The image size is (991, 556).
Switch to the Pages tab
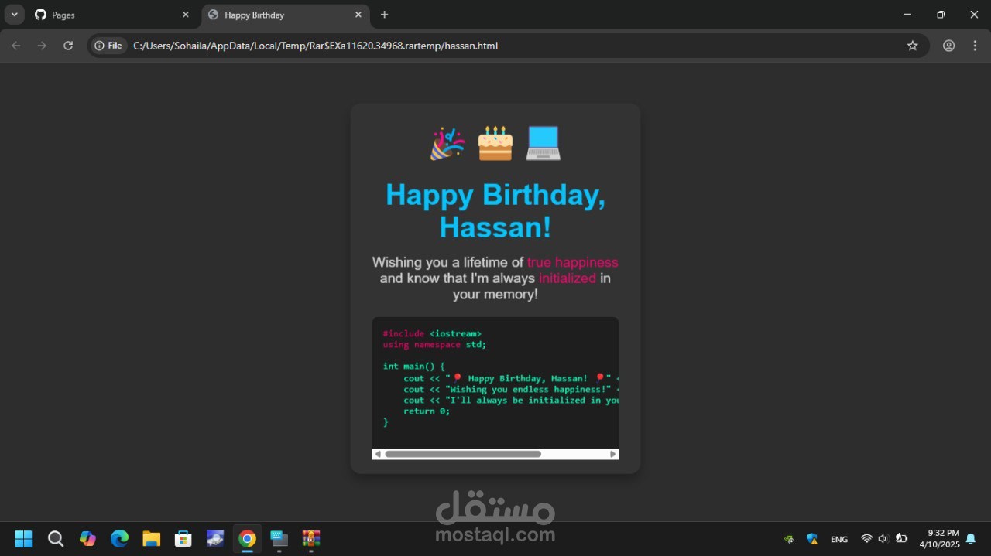pos(112,15)
